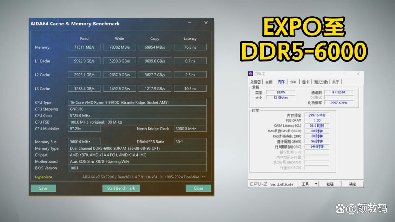
Task: Click CPU Type field showing Ryzen 9 9950X
Action: (x=137, y=102)
